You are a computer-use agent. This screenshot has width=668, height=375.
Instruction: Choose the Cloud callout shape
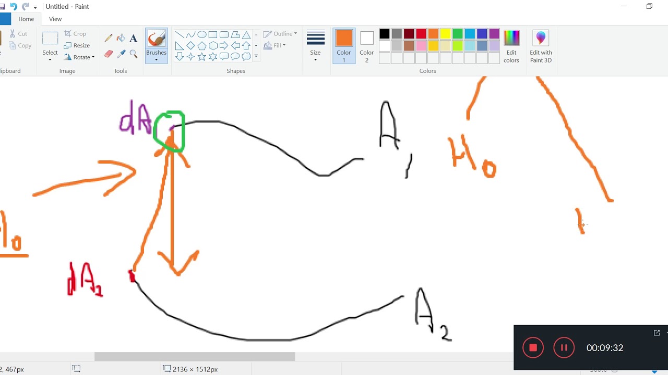[246, 56]
